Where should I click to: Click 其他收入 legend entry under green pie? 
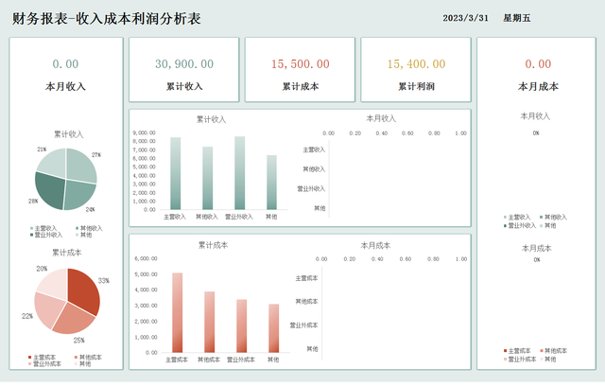pos(91,228)
